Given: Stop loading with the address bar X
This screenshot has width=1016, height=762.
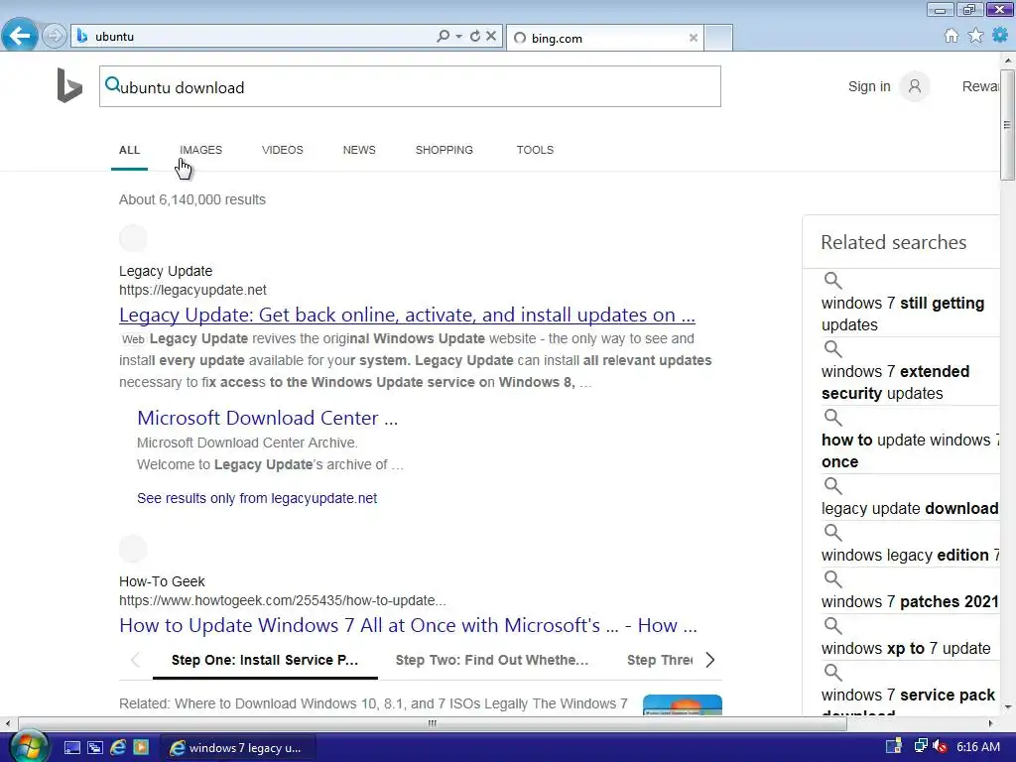Looking at the screenshot, I should pyautogui.click(x=491, y=37).
